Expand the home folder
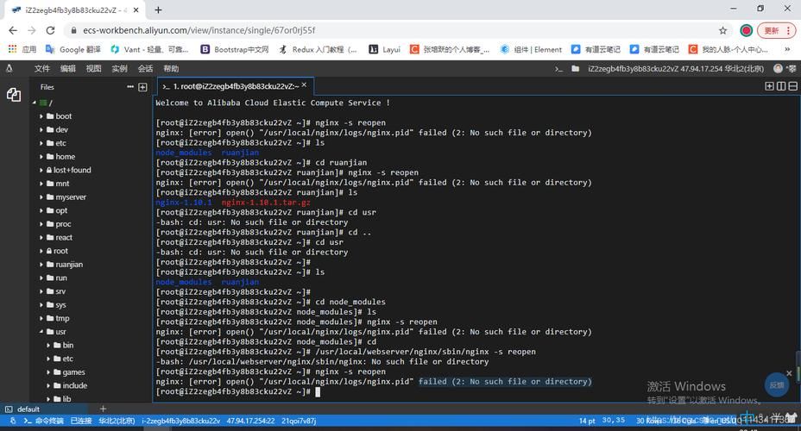801x431 pixels. click(41, 157)
